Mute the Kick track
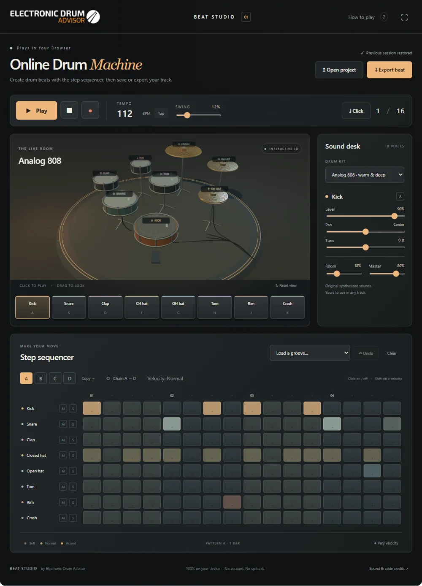This screenshot has height=586, width=422. 63,408
